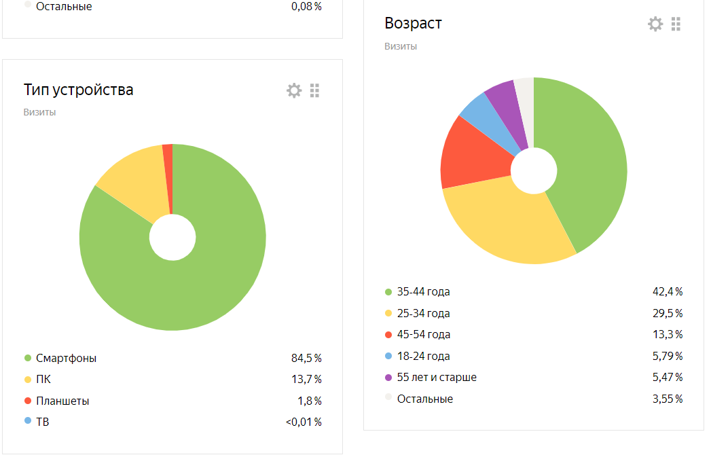
Task: Open settings gear of Тип устройства widget
Action: [x=294, y=90]
